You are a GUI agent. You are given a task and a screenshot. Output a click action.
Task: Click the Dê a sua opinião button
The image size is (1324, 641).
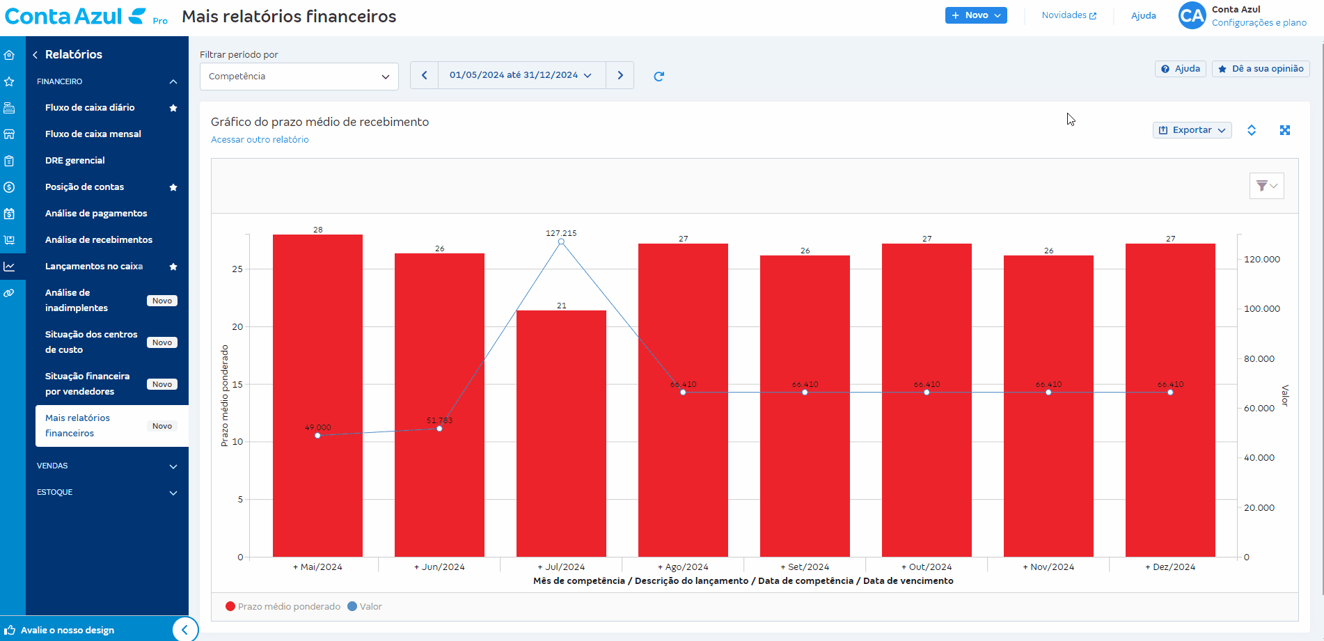(1261, 69)
